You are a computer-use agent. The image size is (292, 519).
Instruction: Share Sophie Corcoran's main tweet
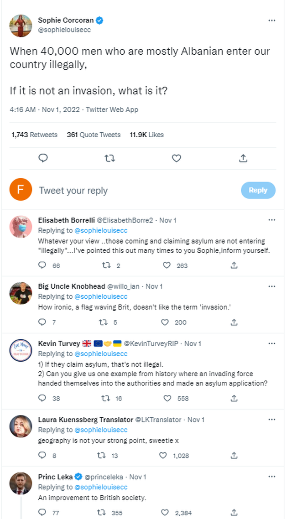tap(243, 158)
